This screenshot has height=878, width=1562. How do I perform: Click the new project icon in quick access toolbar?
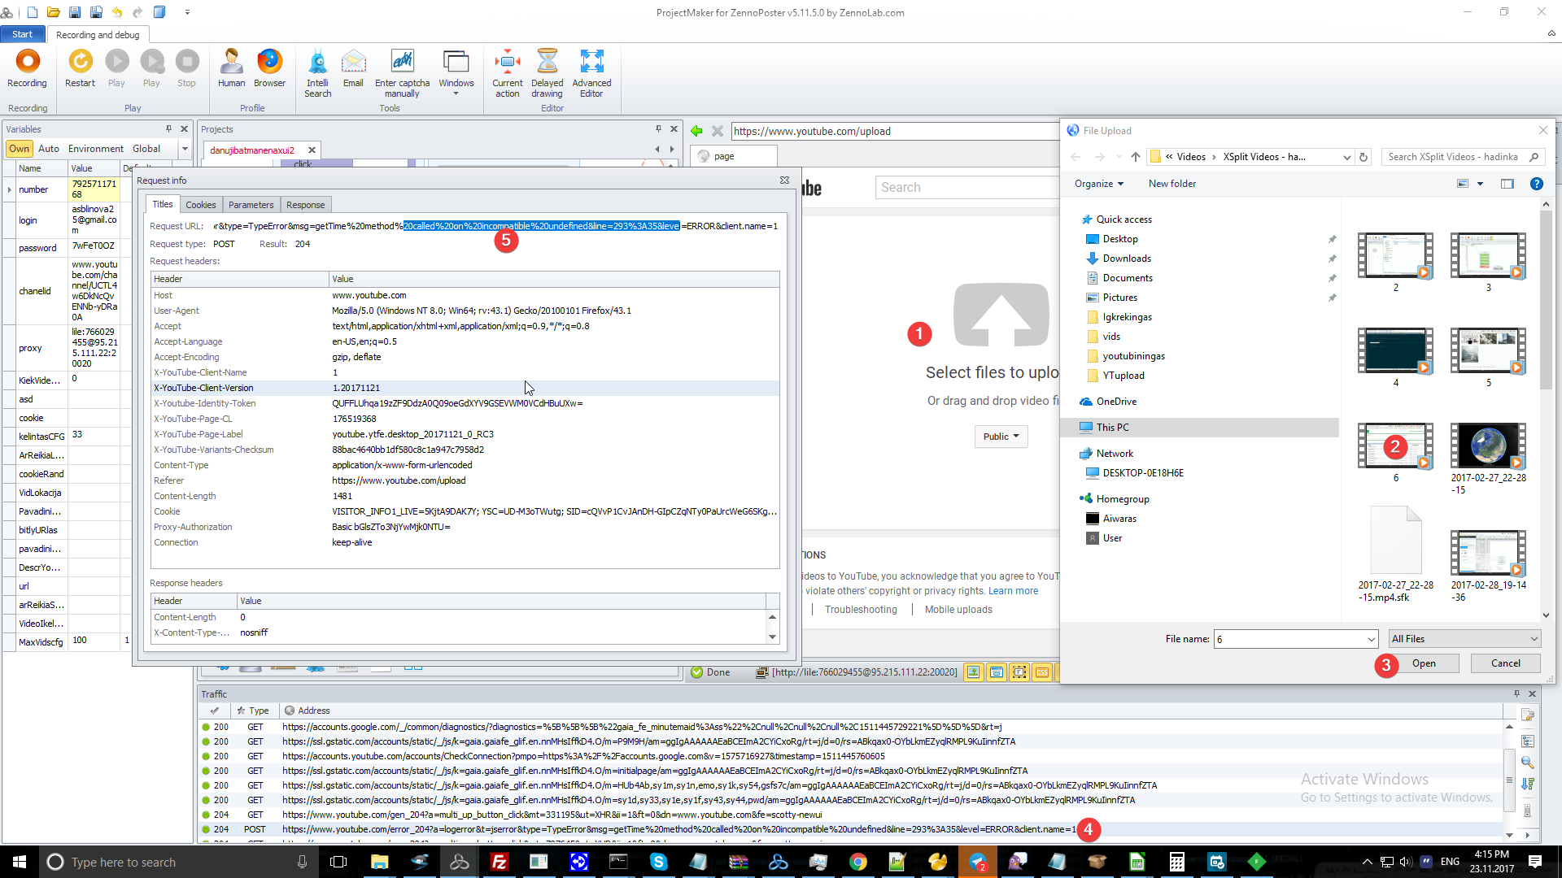[33, 12]
